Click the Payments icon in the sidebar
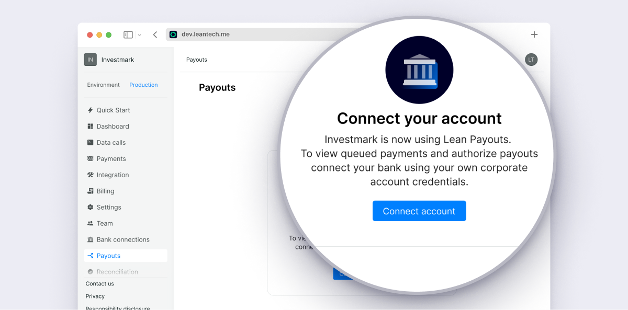Screen dimensions: 628x310 pos(91,159)
